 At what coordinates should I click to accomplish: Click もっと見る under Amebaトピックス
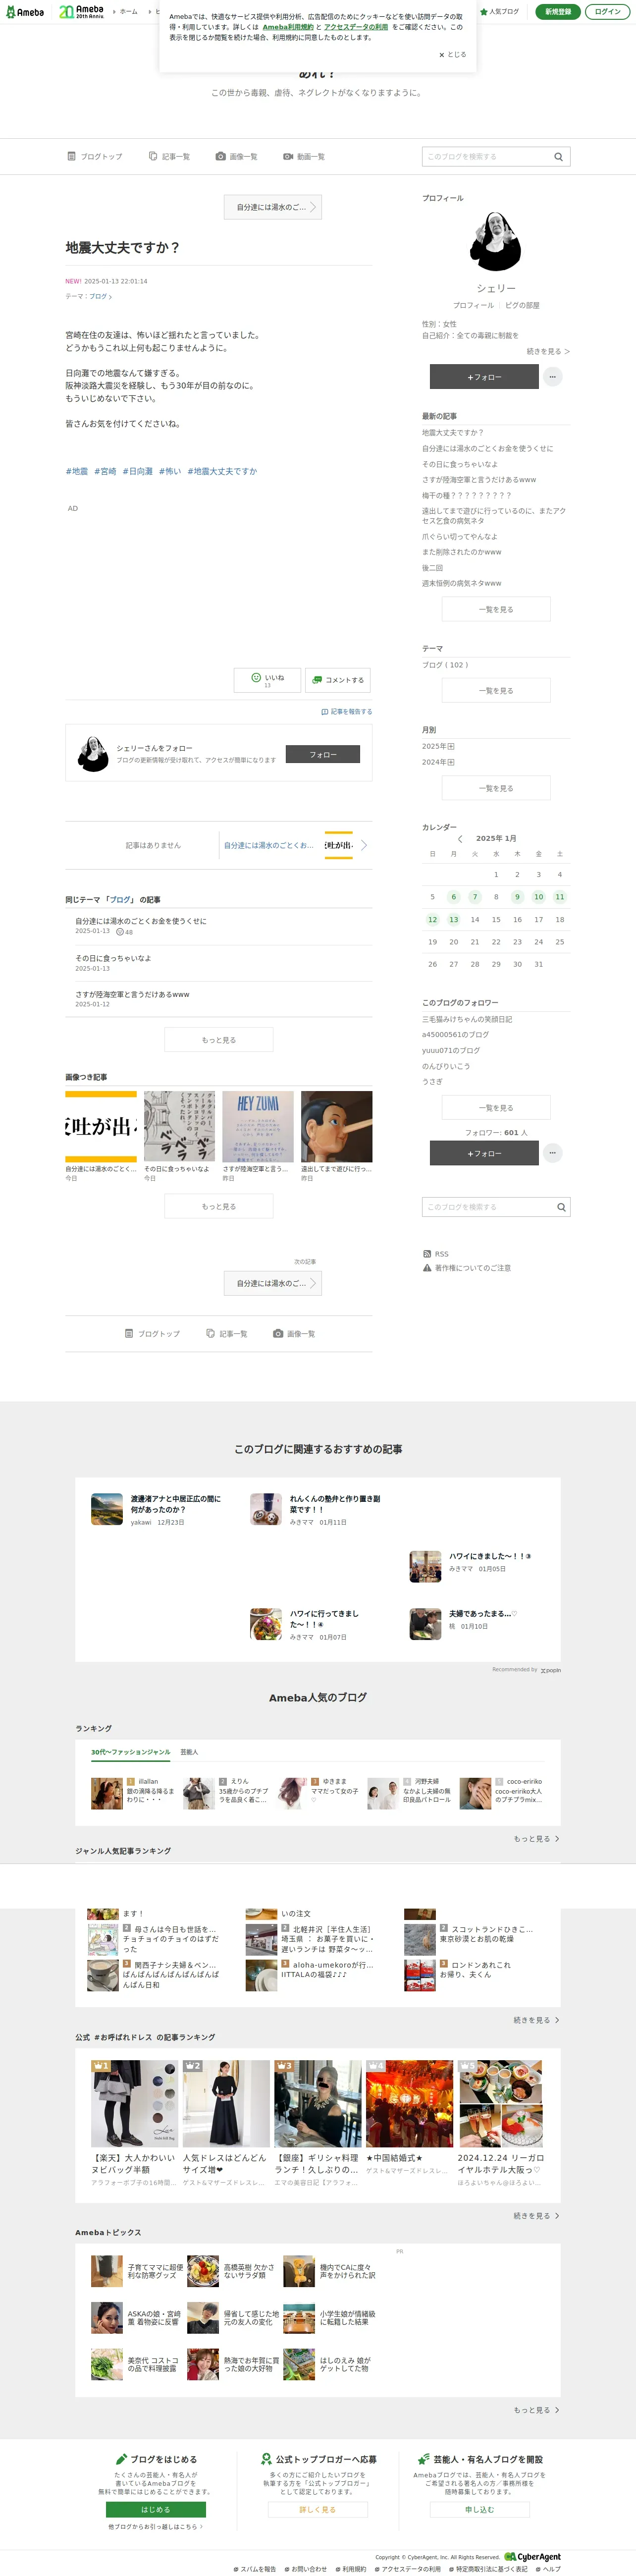536,2410
